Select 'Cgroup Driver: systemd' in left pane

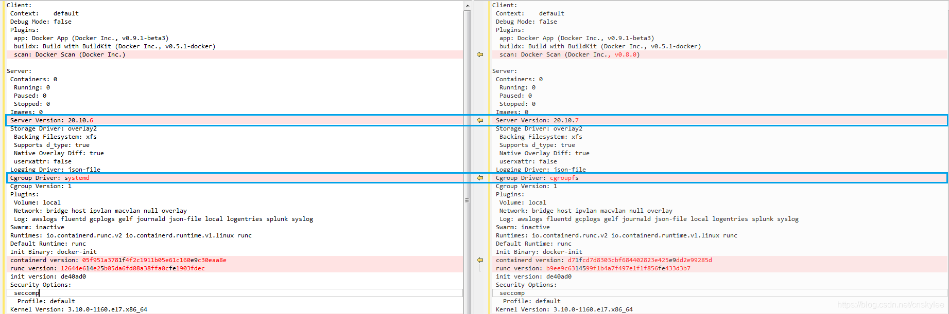(50, 178)
